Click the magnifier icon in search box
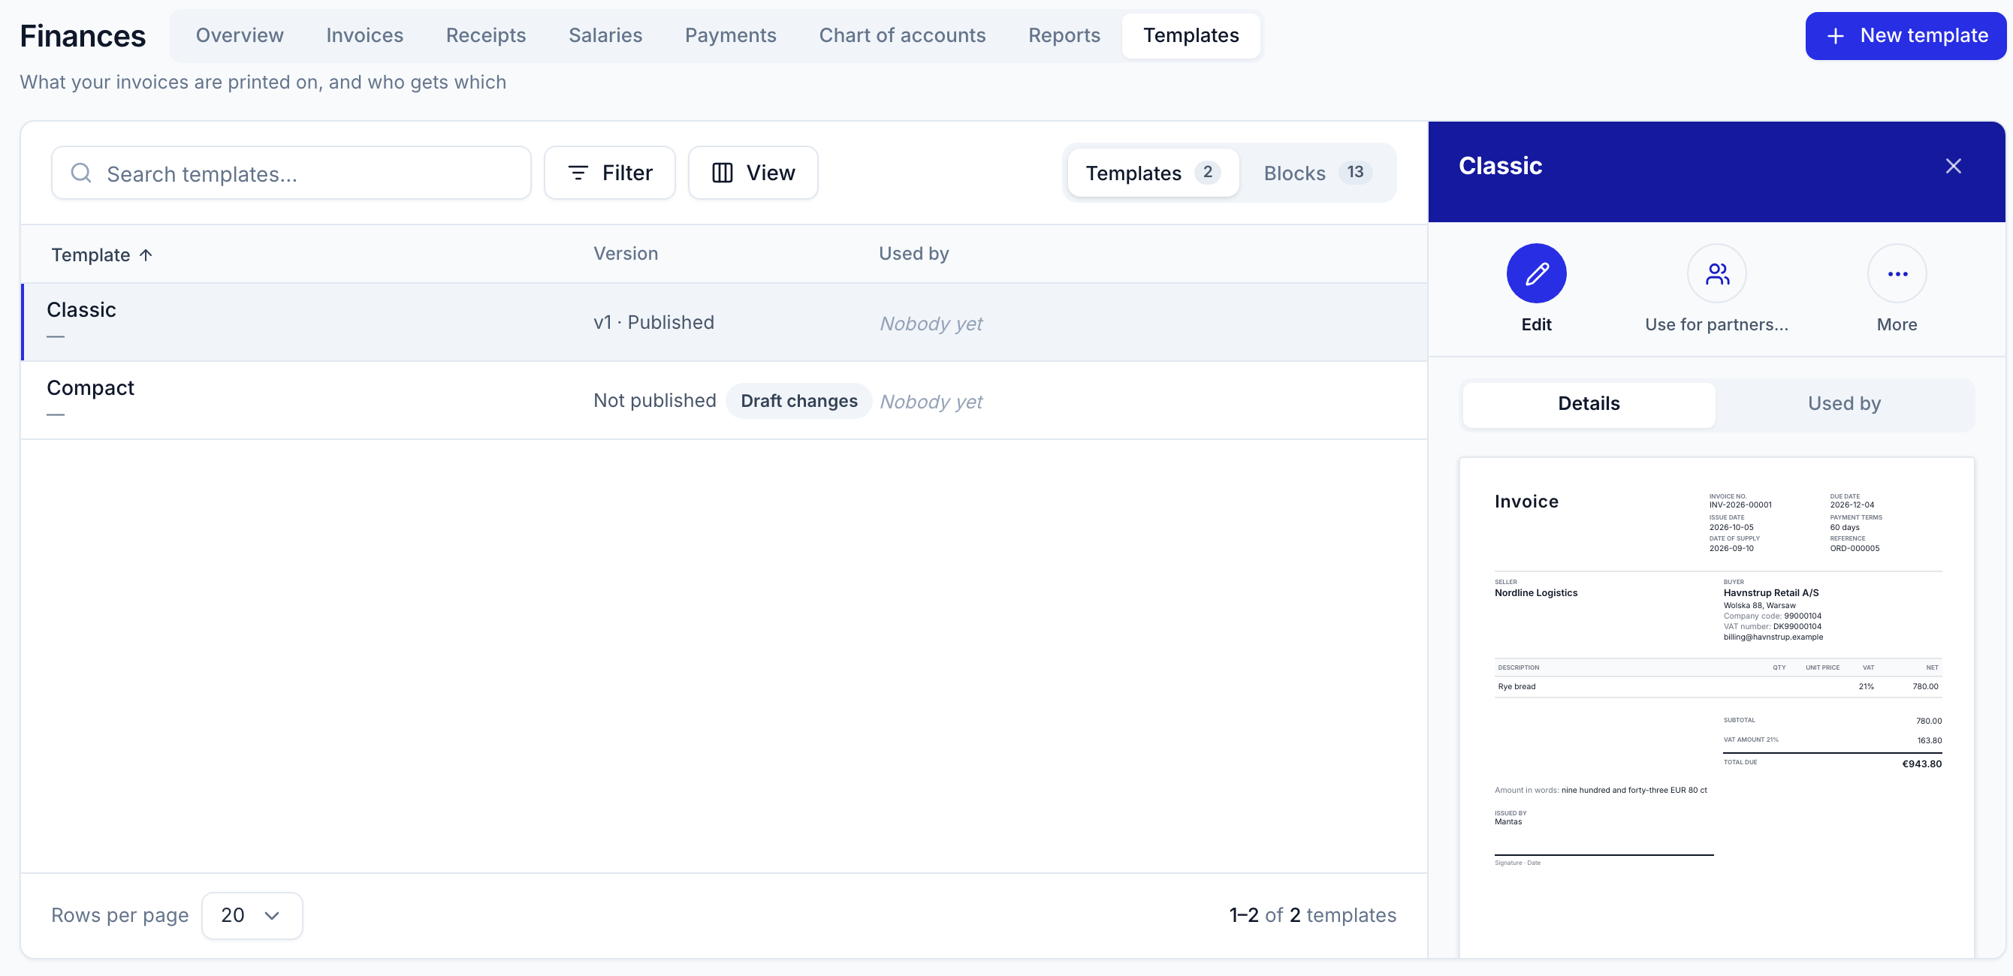 (81, 173)
